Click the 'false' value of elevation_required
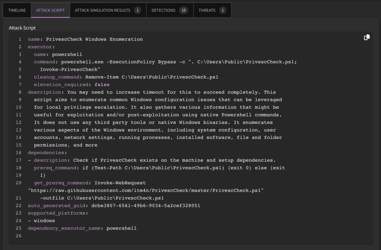Viewport: 381px width, 250px height. point(102,84)
